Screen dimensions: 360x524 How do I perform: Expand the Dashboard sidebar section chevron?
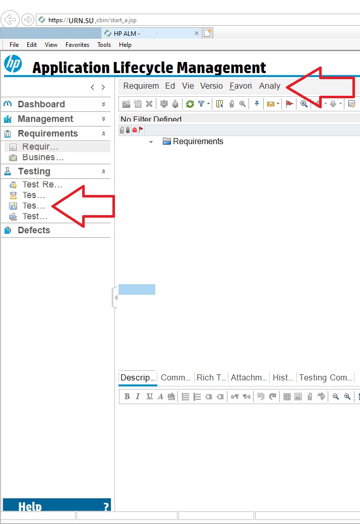[104, 104]
